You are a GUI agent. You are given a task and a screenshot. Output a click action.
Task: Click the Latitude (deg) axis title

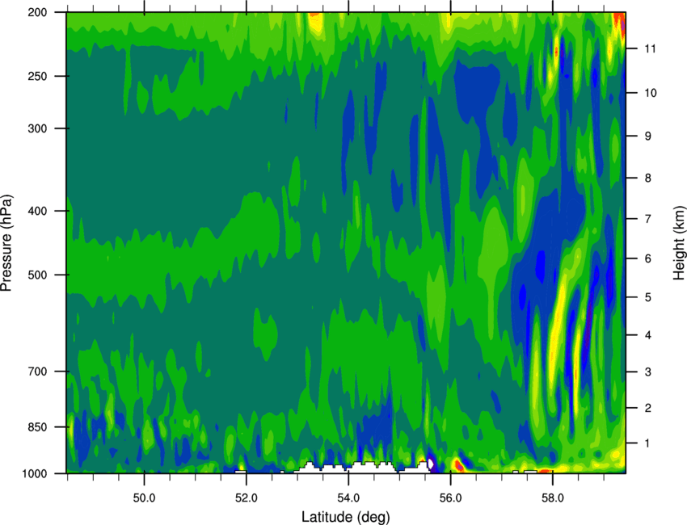click(346, 517)
